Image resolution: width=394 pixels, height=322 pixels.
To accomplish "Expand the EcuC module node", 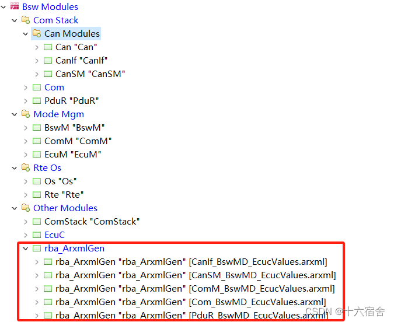I will [x=26, y=235].
